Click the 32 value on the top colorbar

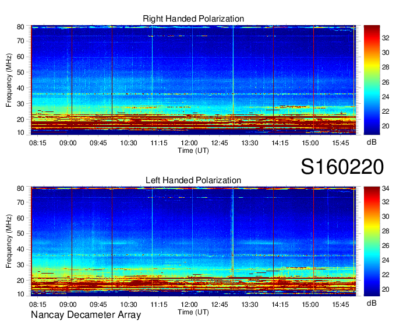[386, 38]
